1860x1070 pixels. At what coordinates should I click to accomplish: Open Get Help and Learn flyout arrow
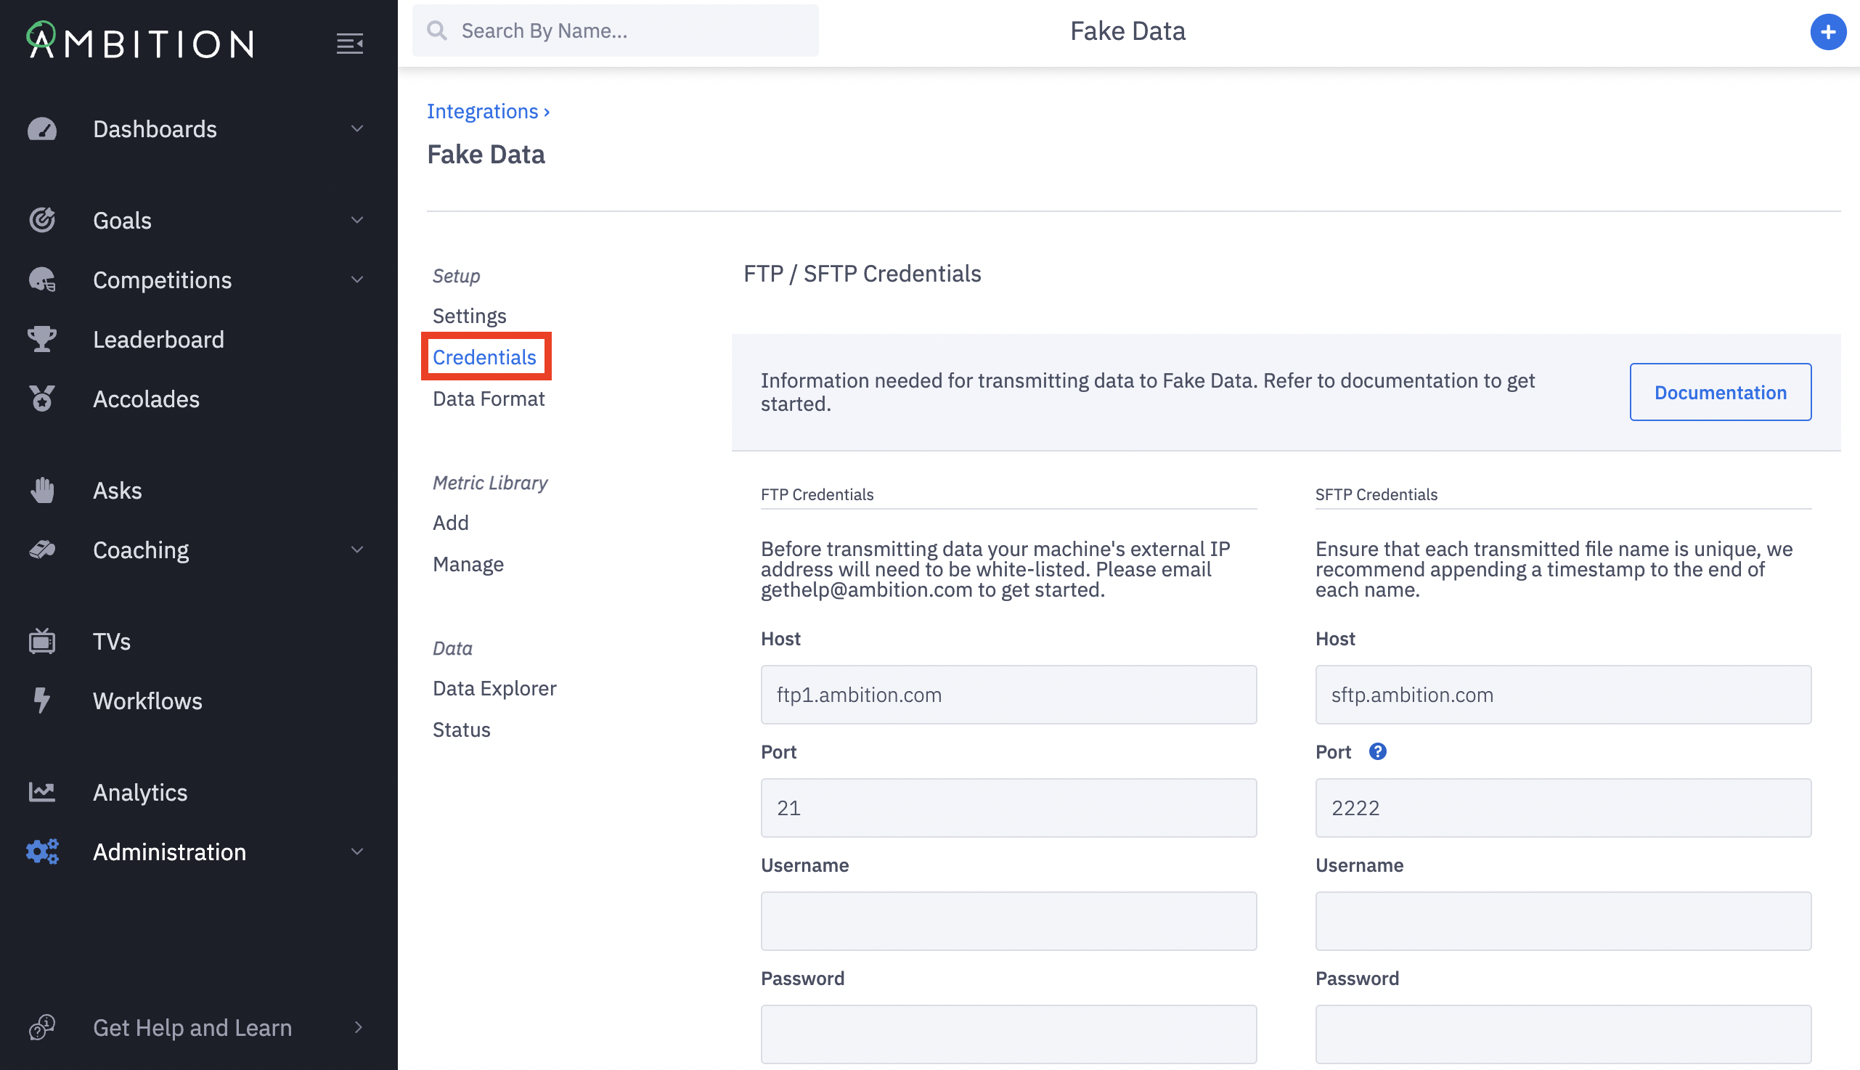click(x=358, y=1027)
